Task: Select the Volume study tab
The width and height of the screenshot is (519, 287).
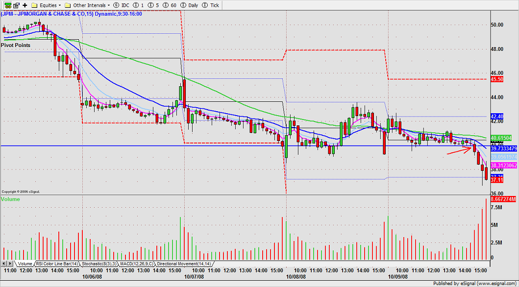Action: (x=25, y=264)
